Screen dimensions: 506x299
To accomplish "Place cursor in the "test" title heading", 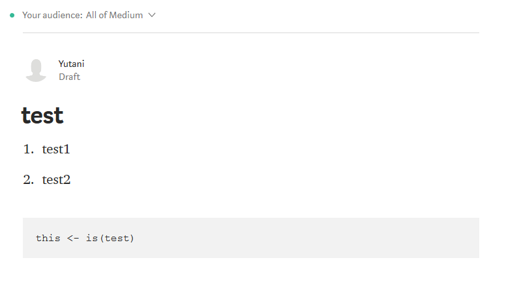I will tap(42, 116).
